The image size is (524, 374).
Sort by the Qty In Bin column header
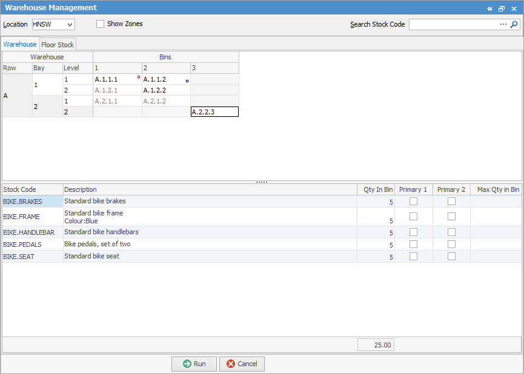(376, 189)
